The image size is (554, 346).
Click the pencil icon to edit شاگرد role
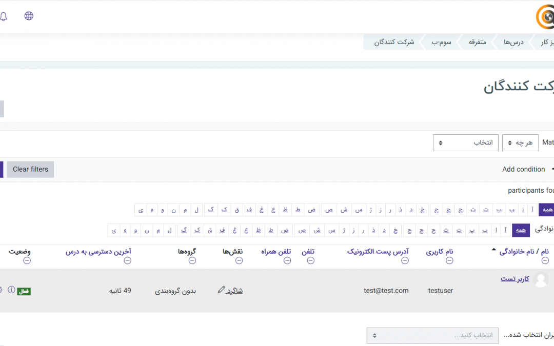222,290
